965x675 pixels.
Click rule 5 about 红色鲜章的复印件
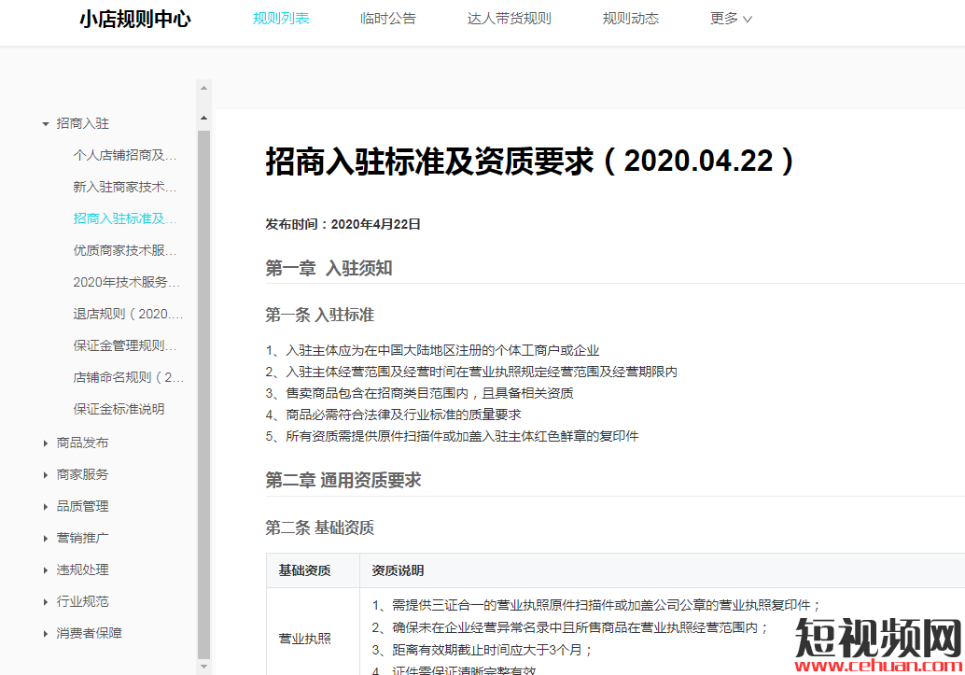click(x=452, y=436)
